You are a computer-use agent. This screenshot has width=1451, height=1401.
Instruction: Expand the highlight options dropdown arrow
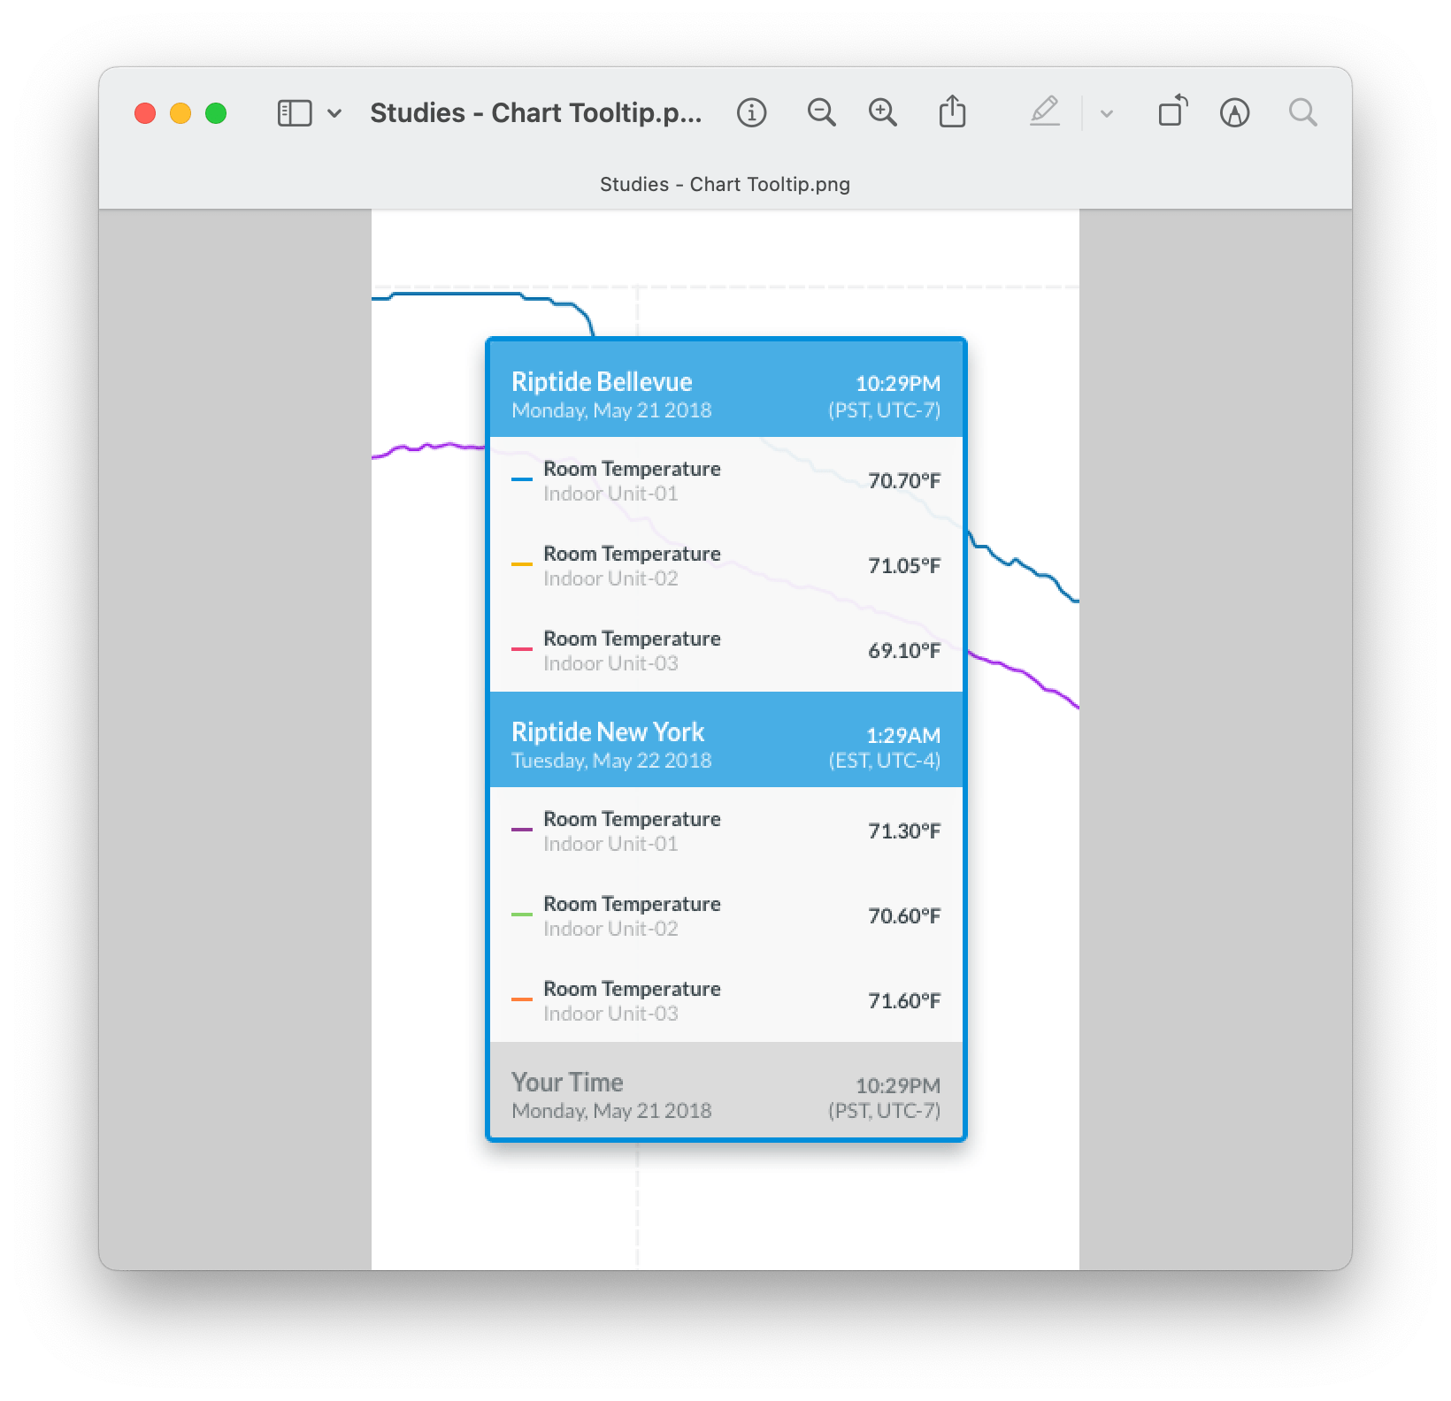click(x=1106, y=113)
